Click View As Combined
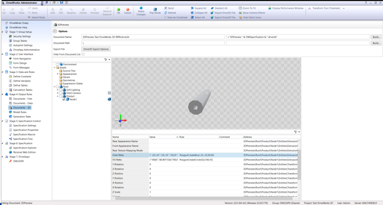 175,17
